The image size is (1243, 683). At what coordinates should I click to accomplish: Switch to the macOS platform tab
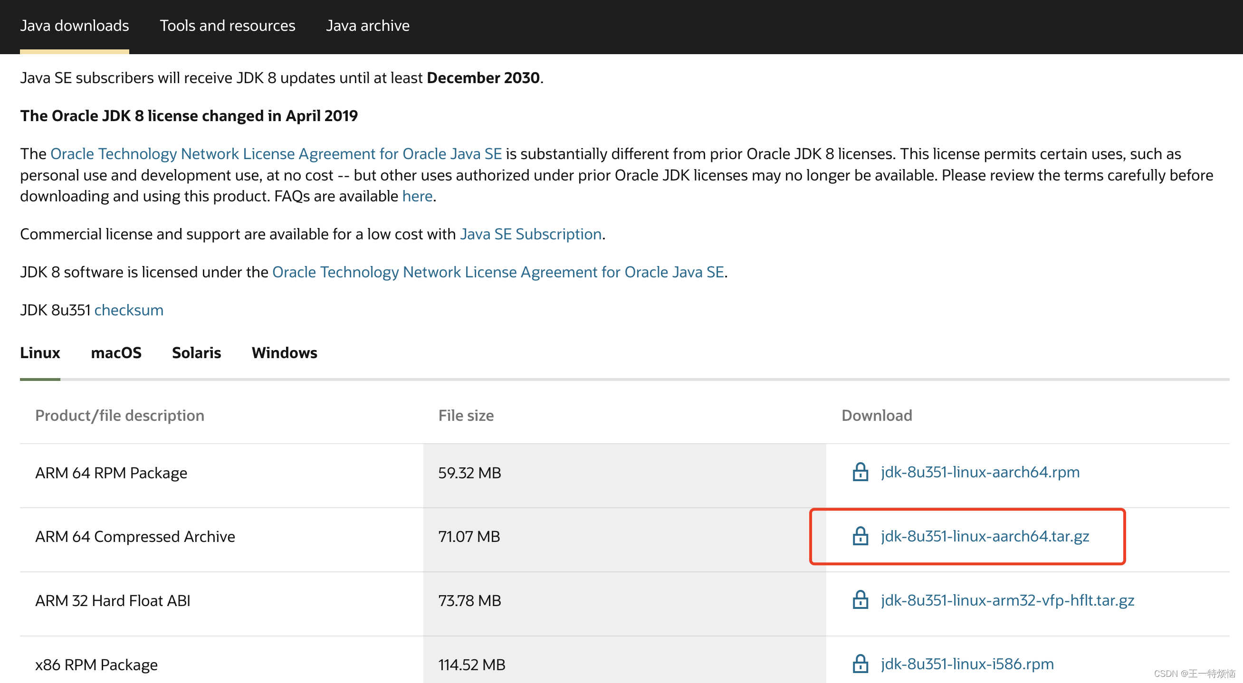116,352
